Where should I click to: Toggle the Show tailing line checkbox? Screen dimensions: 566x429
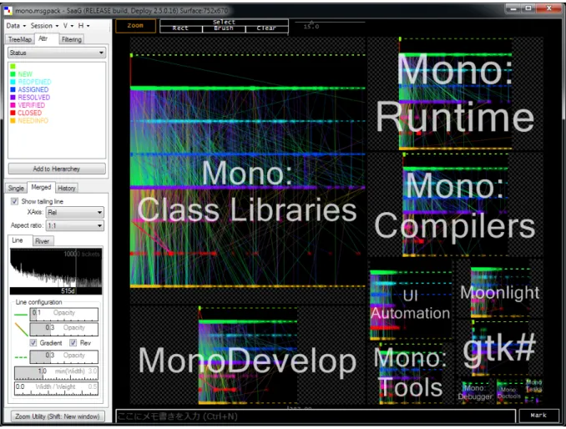[14, 201]
